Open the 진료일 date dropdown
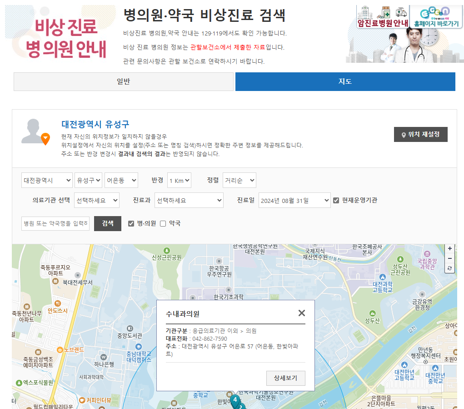Screen dimensions: 464x409 [294, 201]
